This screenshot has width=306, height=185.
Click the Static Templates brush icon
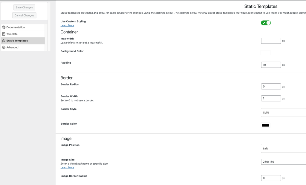(x=4, y=41)
